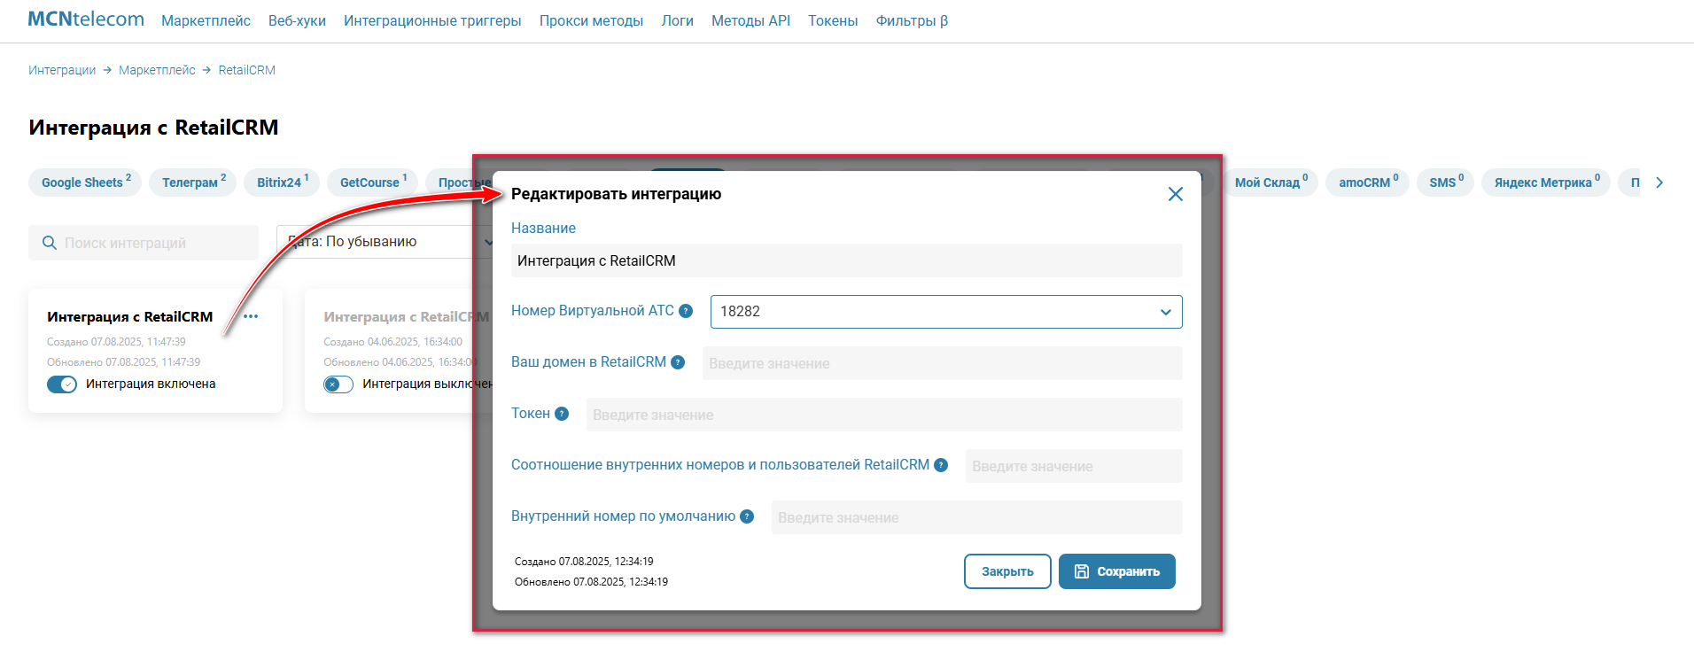Viewport: 1694px width, 652px height.
Task: Select the SMS category chip
Action: point(1445,182)
